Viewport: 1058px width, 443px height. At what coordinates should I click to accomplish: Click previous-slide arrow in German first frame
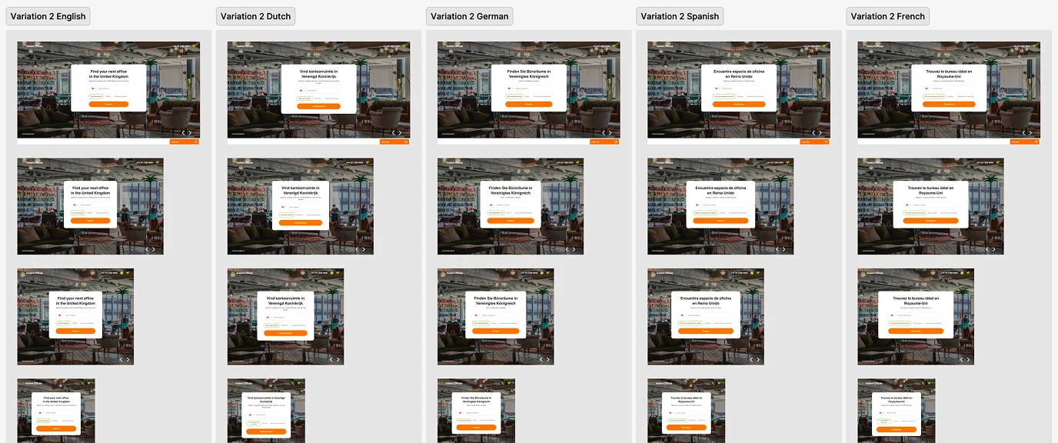[604, 133]
